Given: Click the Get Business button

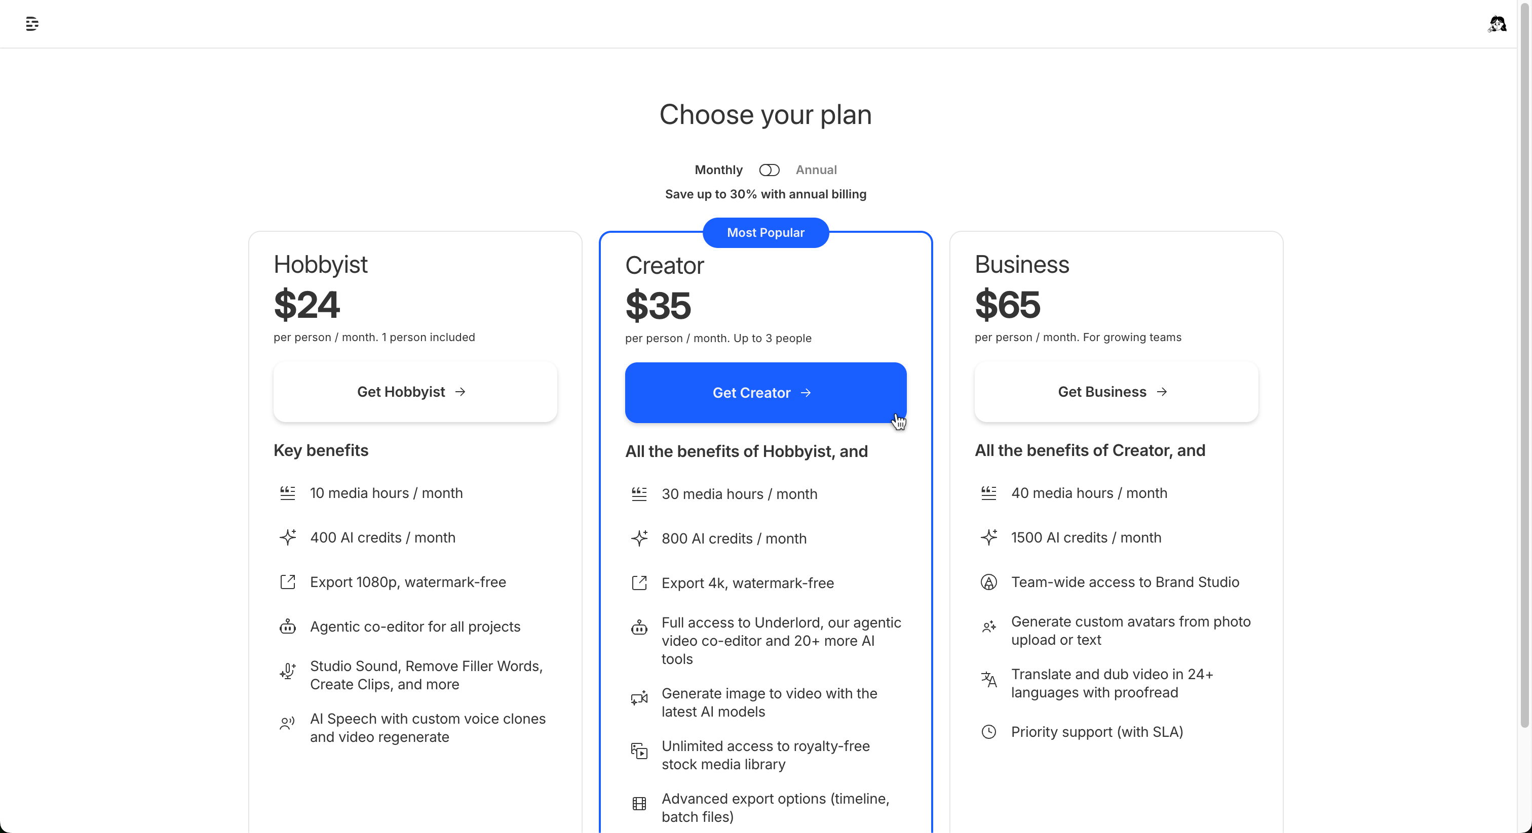Looking at the screenshot, I should (1115, 392).
